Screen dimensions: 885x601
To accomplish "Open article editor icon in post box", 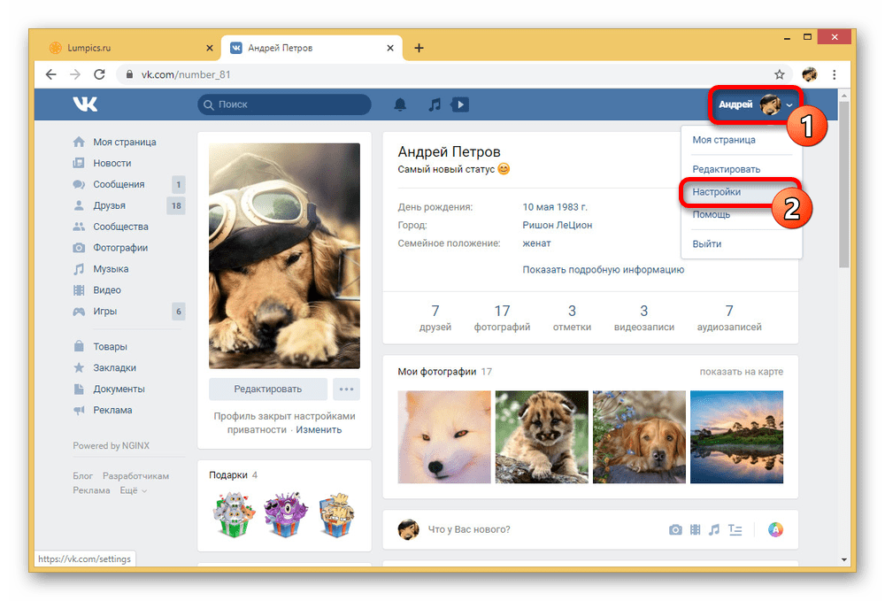I will [x=735, y=529].
